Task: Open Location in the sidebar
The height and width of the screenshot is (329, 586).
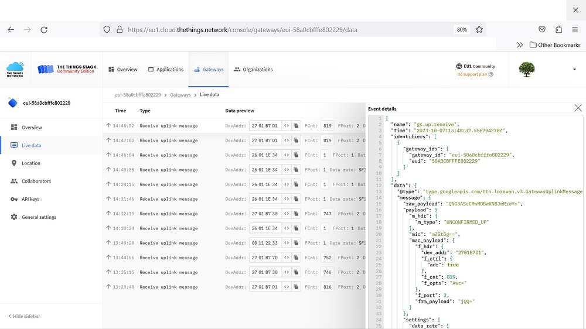Action: [52, 163]
